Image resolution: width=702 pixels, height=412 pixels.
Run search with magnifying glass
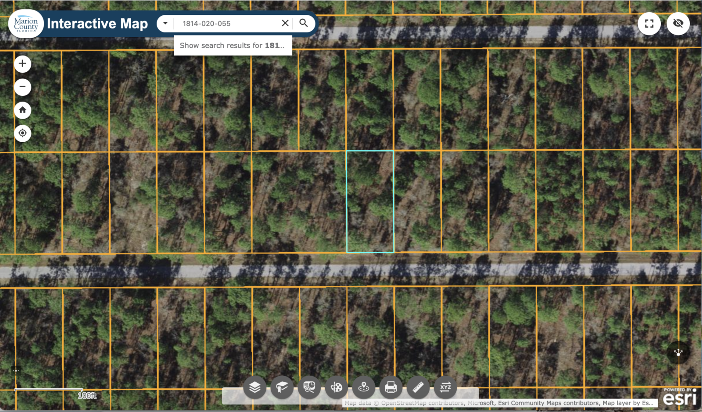pos(304,23)
